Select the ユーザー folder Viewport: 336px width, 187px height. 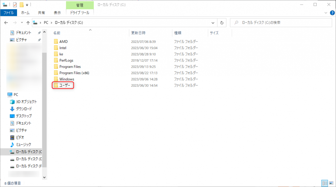coord(64,85)
